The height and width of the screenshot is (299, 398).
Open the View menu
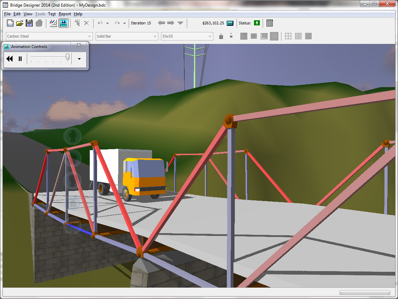tap(28, 14)
